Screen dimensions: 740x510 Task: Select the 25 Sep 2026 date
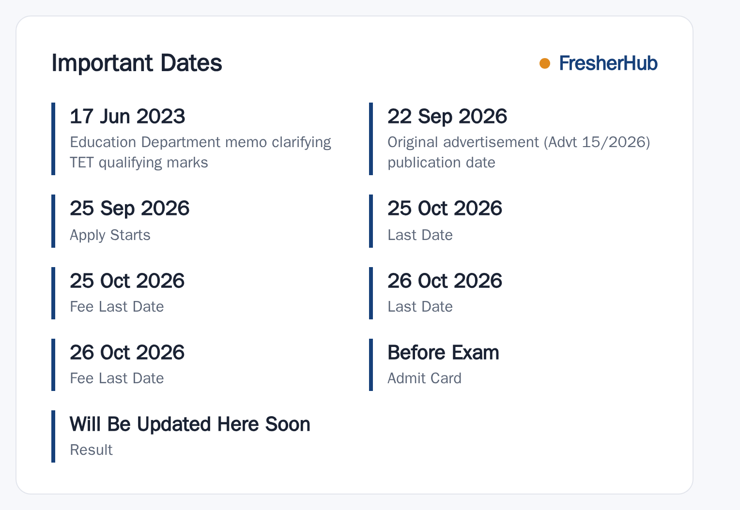point(129,208)
